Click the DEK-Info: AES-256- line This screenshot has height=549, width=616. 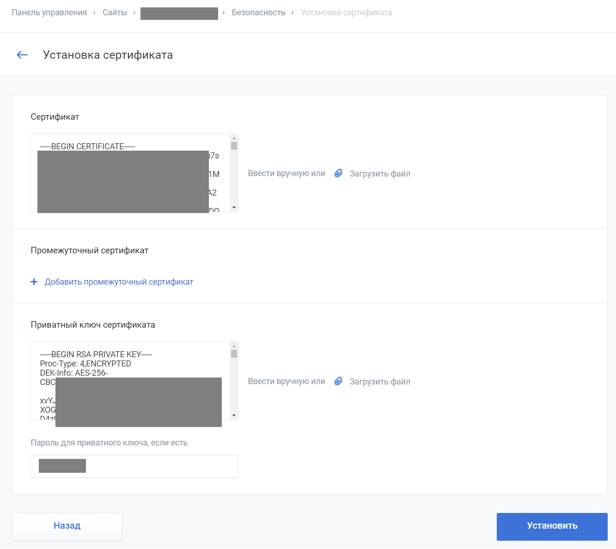coord(74,373)
